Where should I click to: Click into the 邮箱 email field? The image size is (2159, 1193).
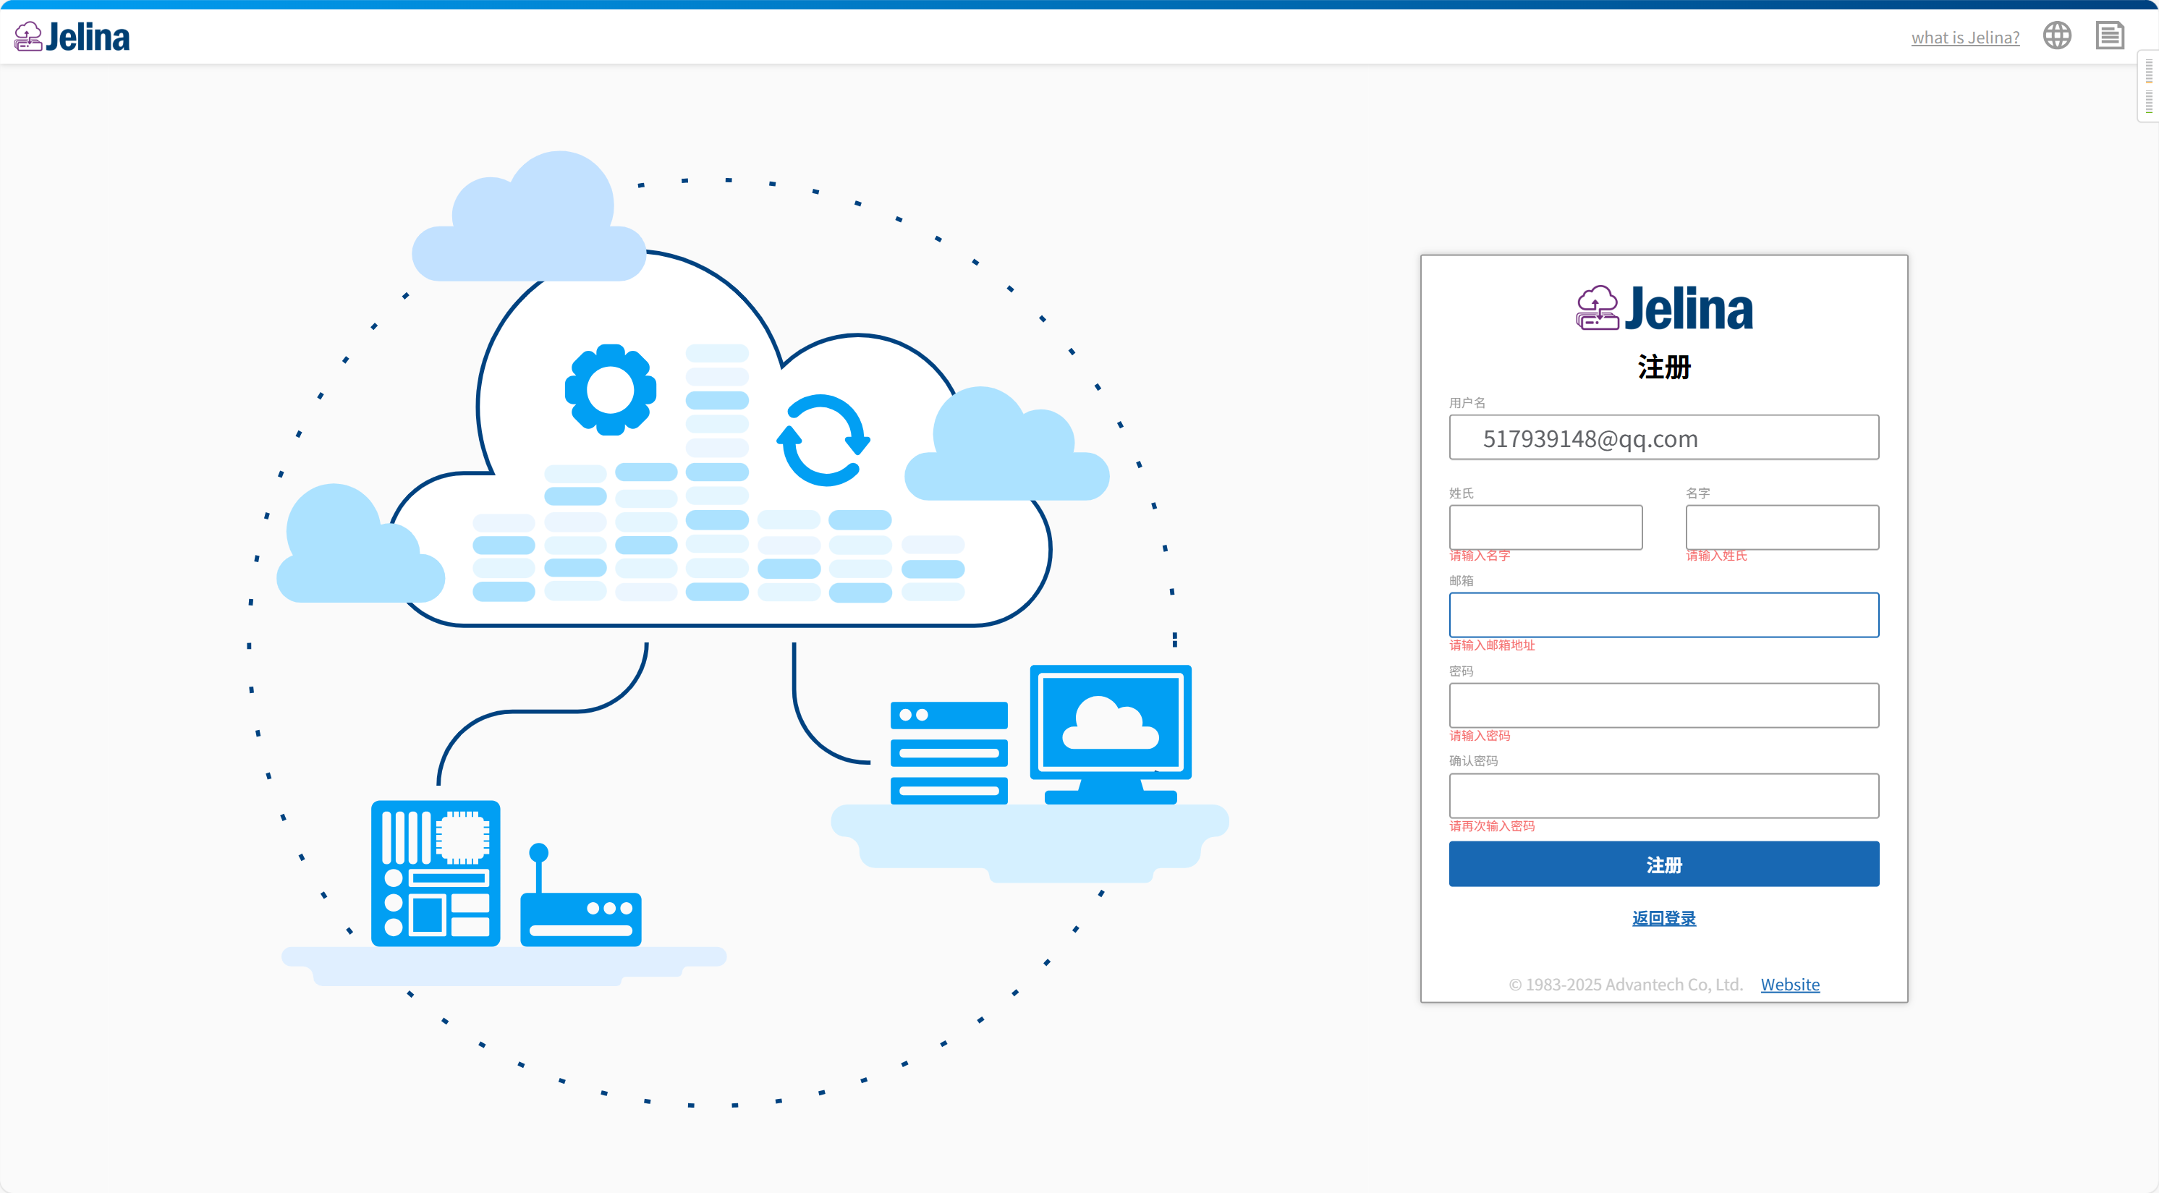tap(1663, 615)
